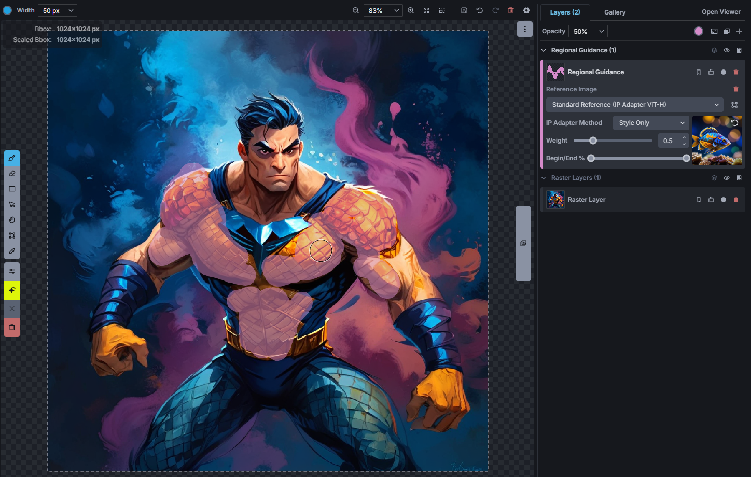Screen dimensions: 751x477
Task: Delete the Reference Image
Action: coord(736,89)
